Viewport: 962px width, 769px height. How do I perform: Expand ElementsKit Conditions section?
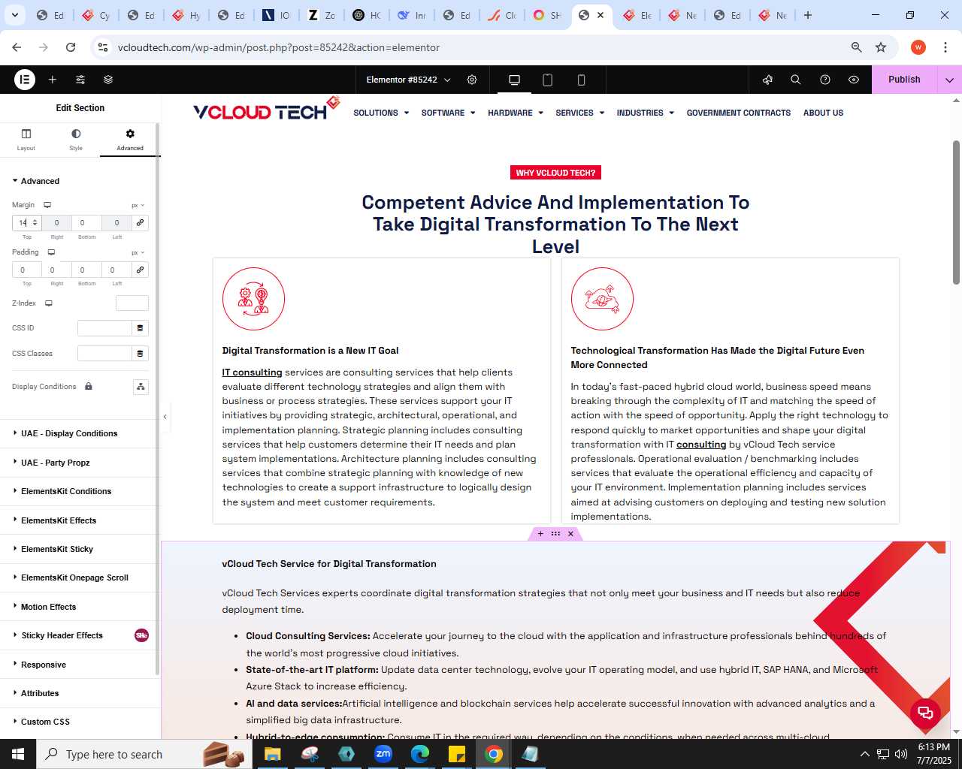(x=80, y=491)
